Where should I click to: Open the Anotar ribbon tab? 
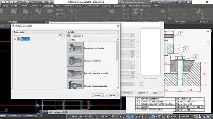(x=24, y=6)
